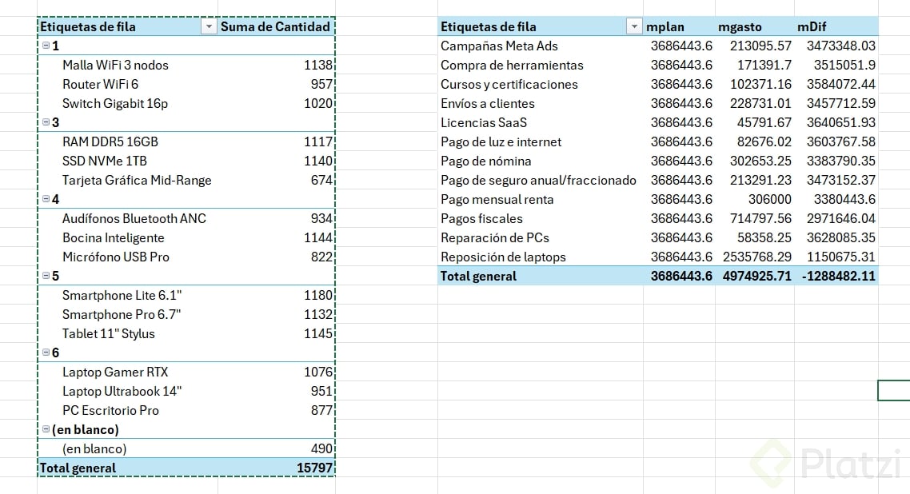Select the Compra de herramientas row label
Screen dimensions: 910x494
(512, 65)
